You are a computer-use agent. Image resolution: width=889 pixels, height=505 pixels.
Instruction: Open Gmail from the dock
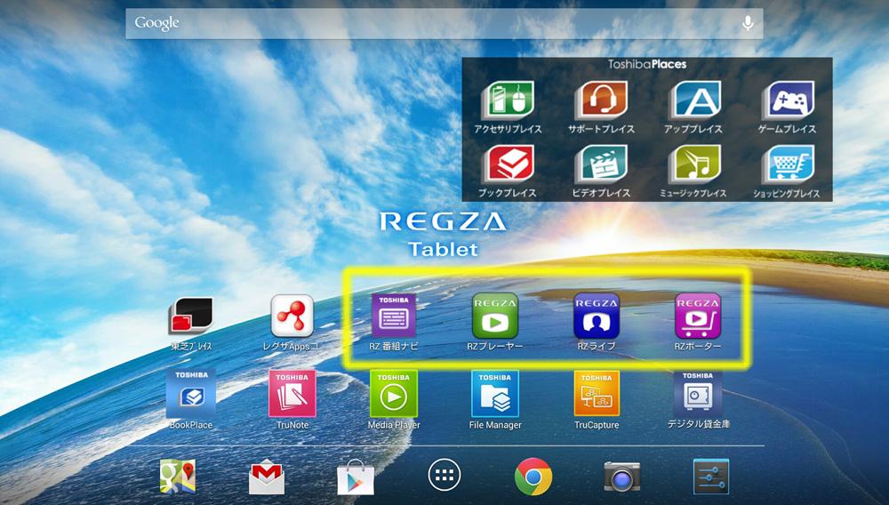(267, 477)
